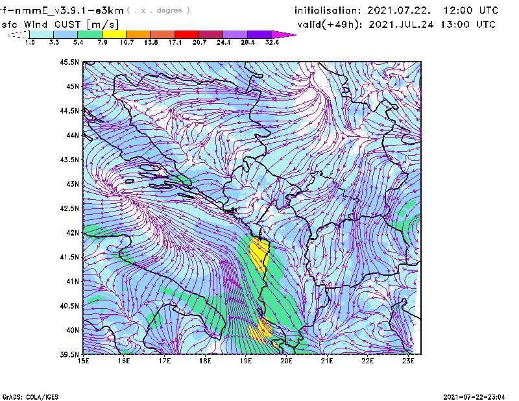Click the "valid(+49h): 2021.JUL.24 13:00 UTC" line

pos(396,25)
